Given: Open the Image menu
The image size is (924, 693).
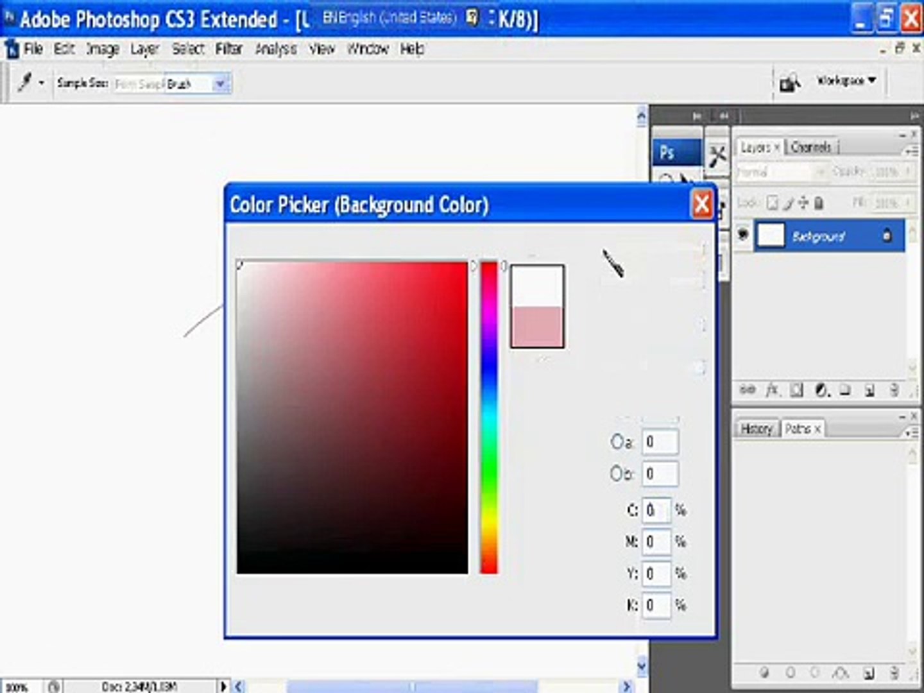Looking at the screenshot, I should point(103,49).
